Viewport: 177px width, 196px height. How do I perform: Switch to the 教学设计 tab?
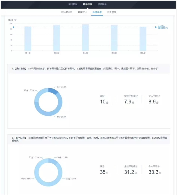click(x=82, y=12)
